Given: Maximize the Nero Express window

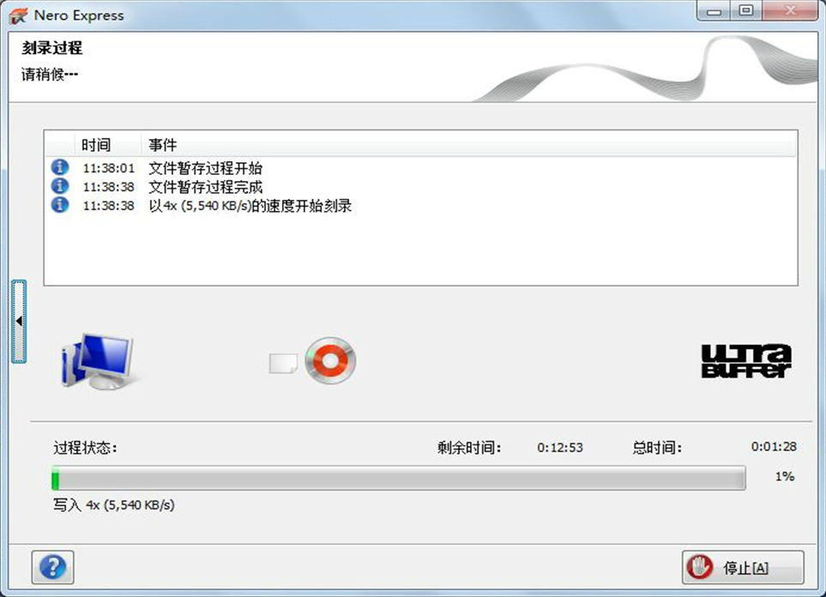Looking at the screenshot, I should click(x=746, y=10).
